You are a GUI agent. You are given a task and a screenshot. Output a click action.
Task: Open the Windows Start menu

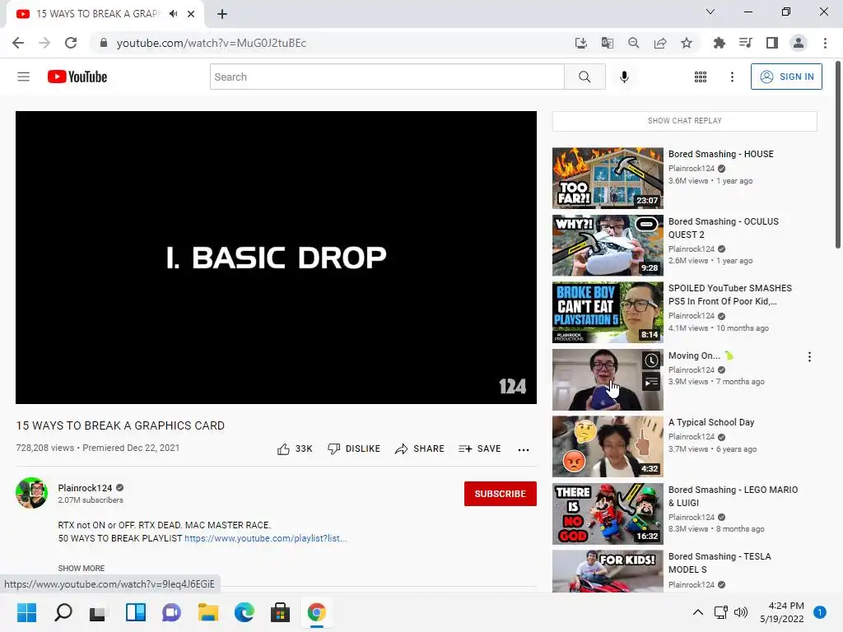click(26, 612)
